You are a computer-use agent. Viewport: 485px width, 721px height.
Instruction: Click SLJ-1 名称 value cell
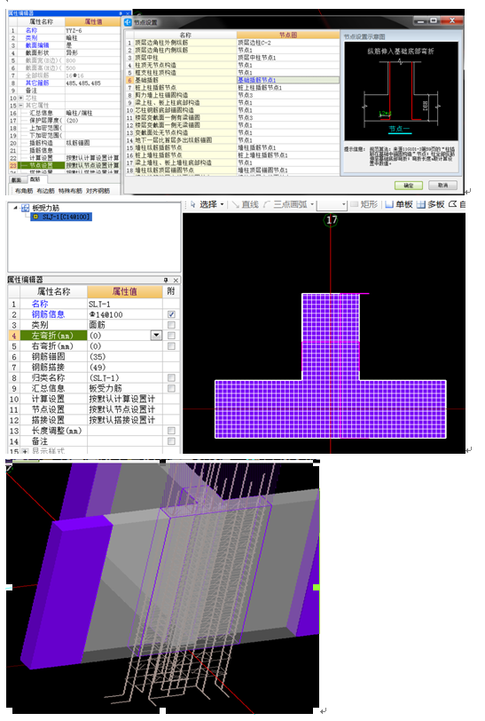pyautogui.click(x=125, y=304)
